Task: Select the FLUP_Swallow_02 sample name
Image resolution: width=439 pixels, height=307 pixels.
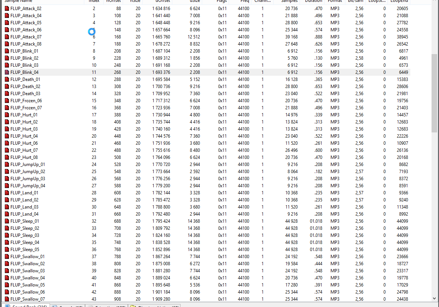Action: pos(28,264)
